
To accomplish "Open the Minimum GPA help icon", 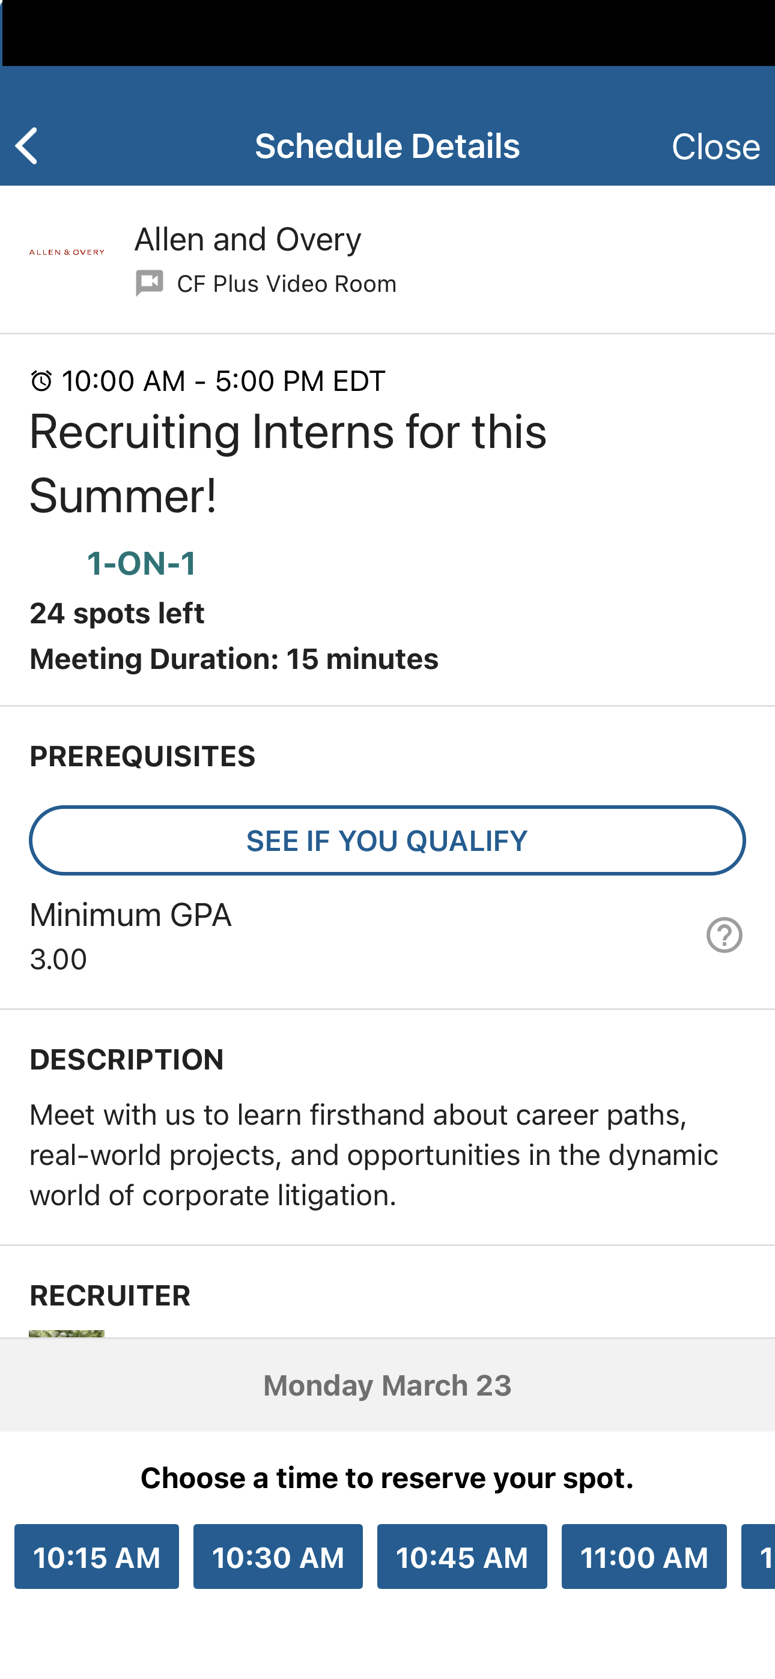I will (724, 934).
